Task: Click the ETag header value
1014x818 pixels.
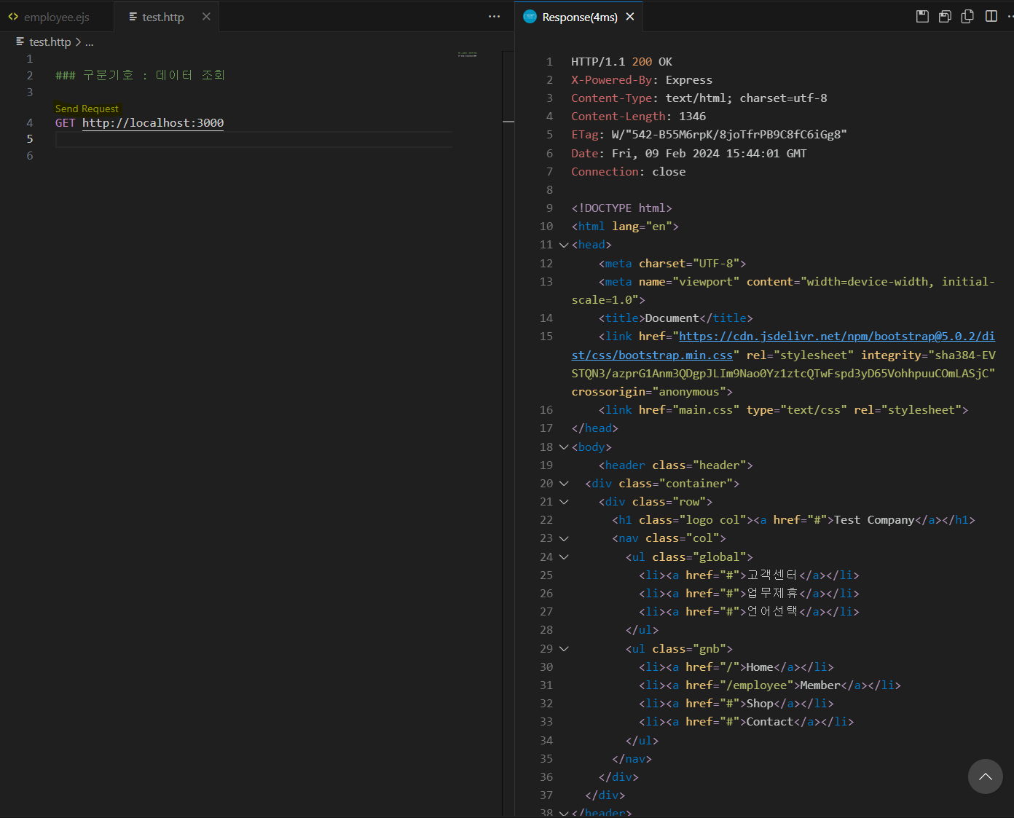Action: coord(729,135)
